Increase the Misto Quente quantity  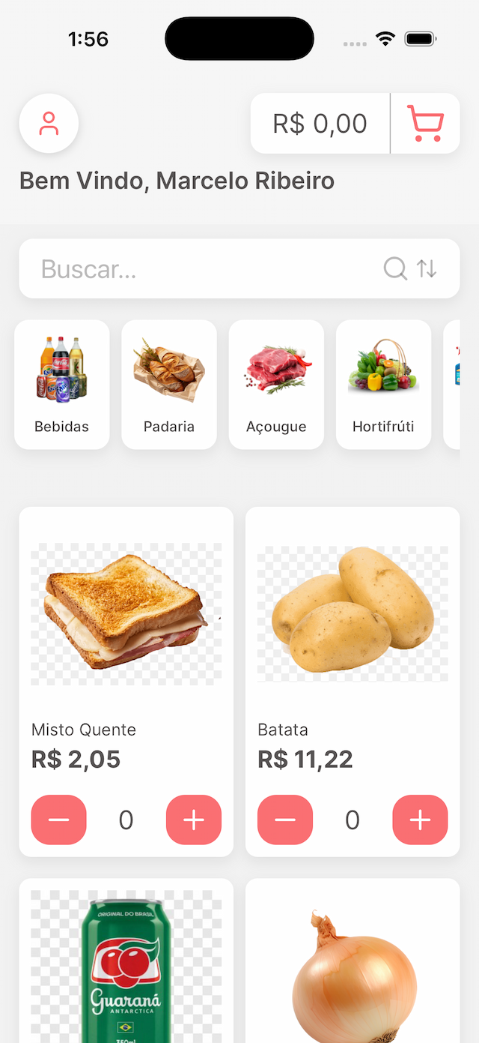click(193, 820)
